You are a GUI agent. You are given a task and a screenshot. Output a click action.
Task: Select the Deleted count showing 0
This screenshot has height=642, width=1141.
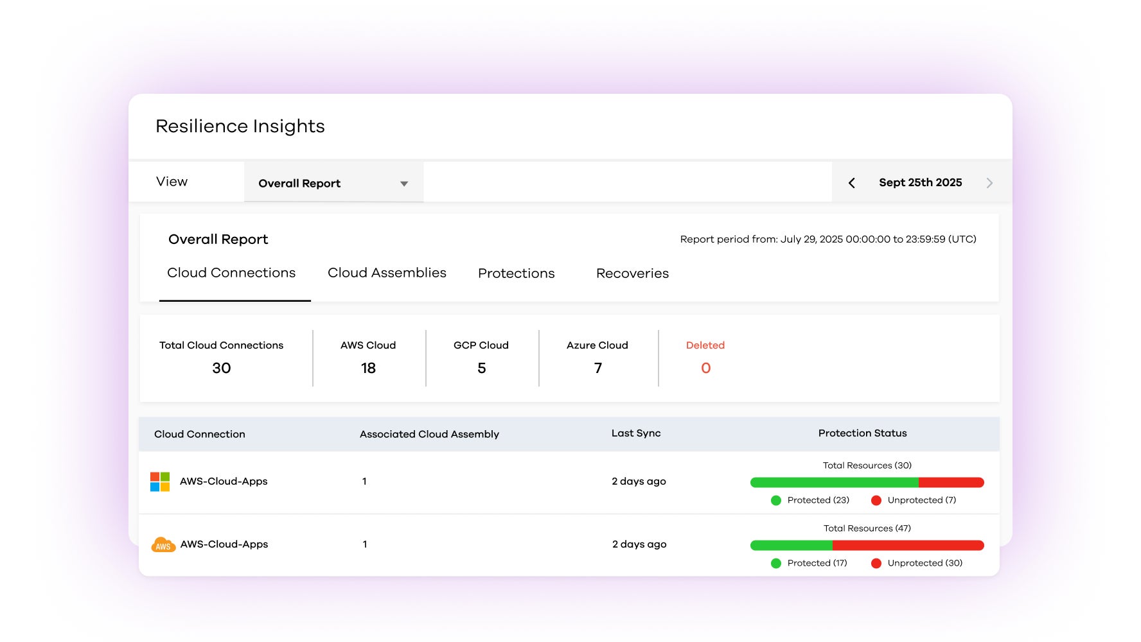[705, 358]
